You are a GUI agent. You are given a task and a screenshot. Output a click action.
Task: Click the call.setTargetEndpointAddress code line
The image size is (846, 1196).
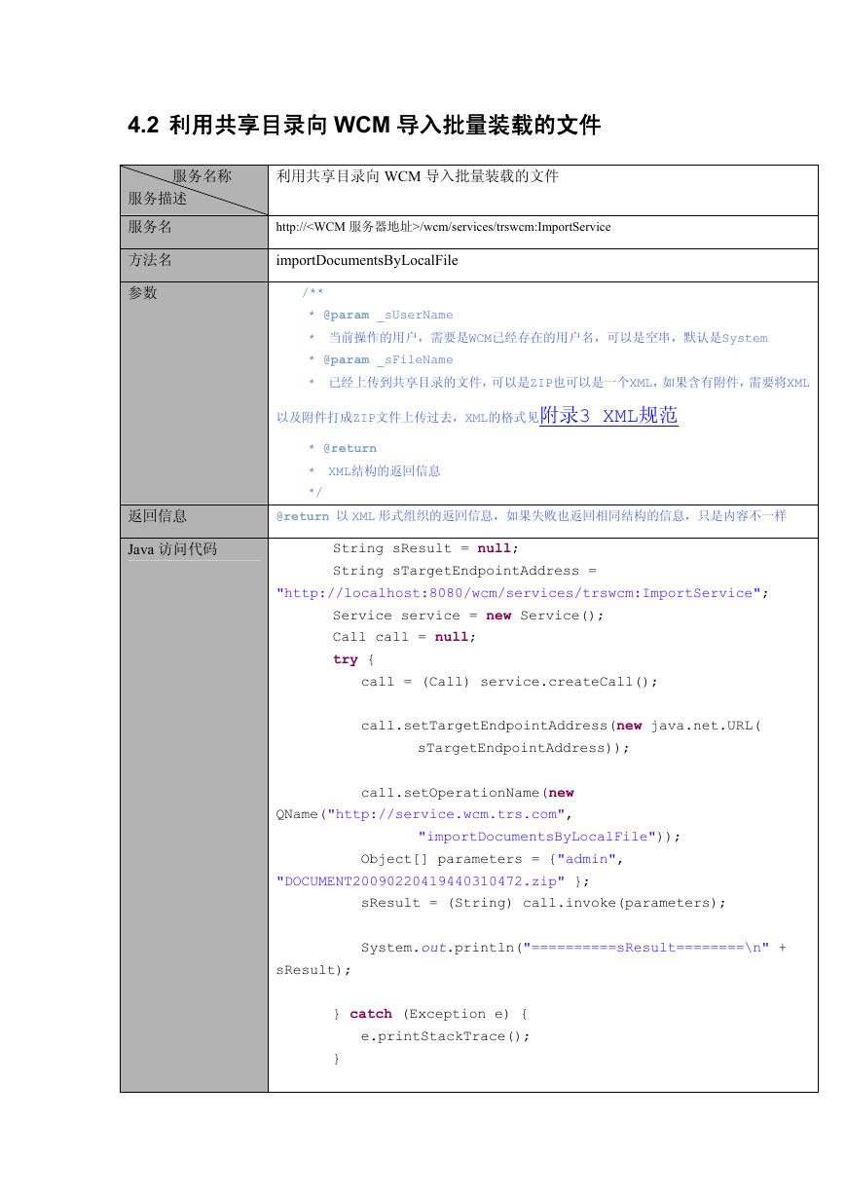tap(561, 726)
